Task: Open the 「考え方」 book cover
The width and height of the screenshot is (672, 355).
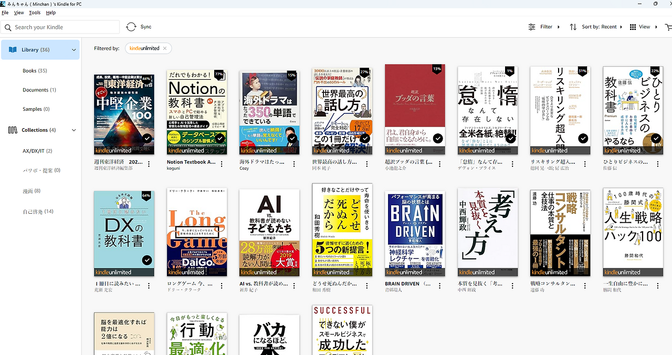Action: pyautogui.click(x=488, y=233)
